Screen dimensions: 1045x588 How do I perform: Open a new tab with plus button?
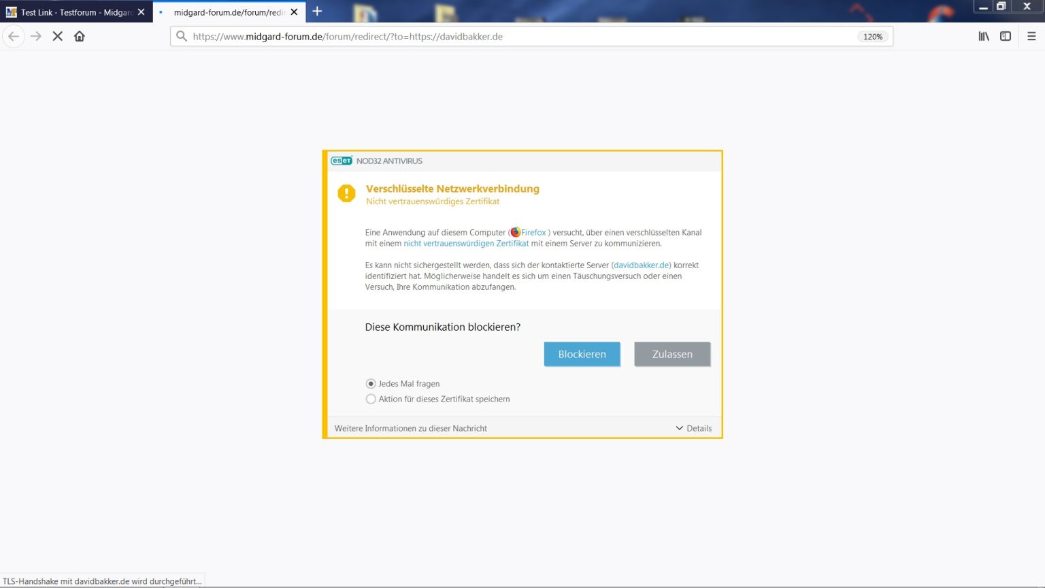(x=317, y=12)
